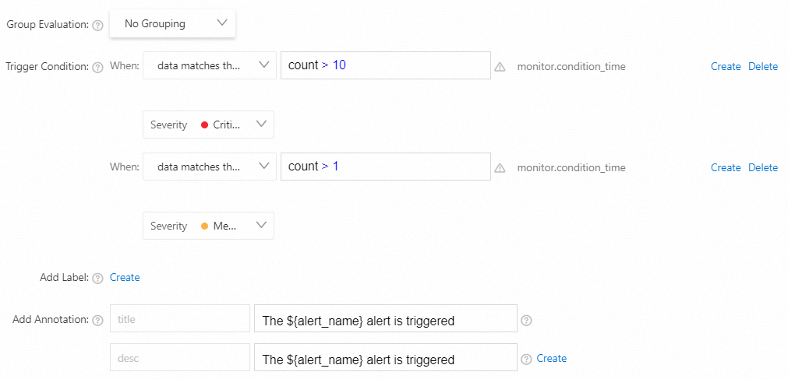Open the Medium severity dropdown

(208, 226)
